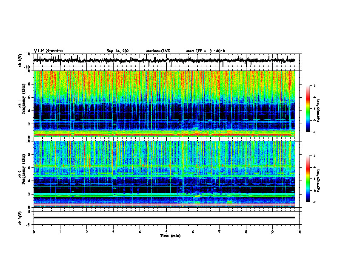The height and width of the screenshot is (260, 337).
Task: Click time axis tick label "9"
Action: click(x=272, y=232)
